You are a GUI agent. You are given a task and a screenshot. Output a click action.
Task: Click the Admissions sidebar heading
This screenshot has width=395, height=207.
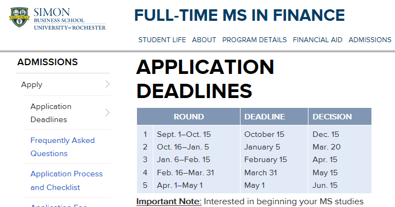47,62
